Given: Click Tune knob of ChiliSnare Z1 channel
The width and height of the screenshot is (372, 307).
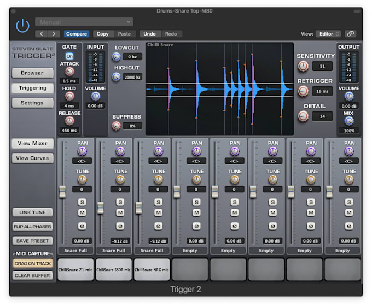Looking at the screenshot, I should pyautogui.click(x=82, y=180).
